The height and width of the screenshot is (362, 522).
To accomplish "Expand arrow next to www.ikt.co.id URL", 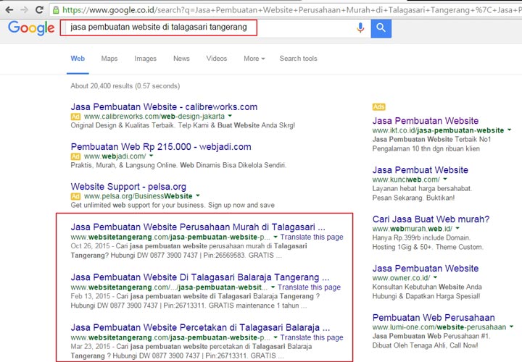I will [x=510, y=130].
